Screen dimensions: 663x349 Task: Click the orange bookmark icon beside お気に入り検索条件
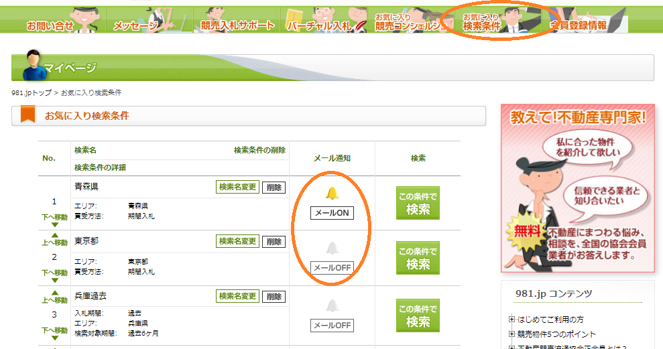[x=28, y=115]
